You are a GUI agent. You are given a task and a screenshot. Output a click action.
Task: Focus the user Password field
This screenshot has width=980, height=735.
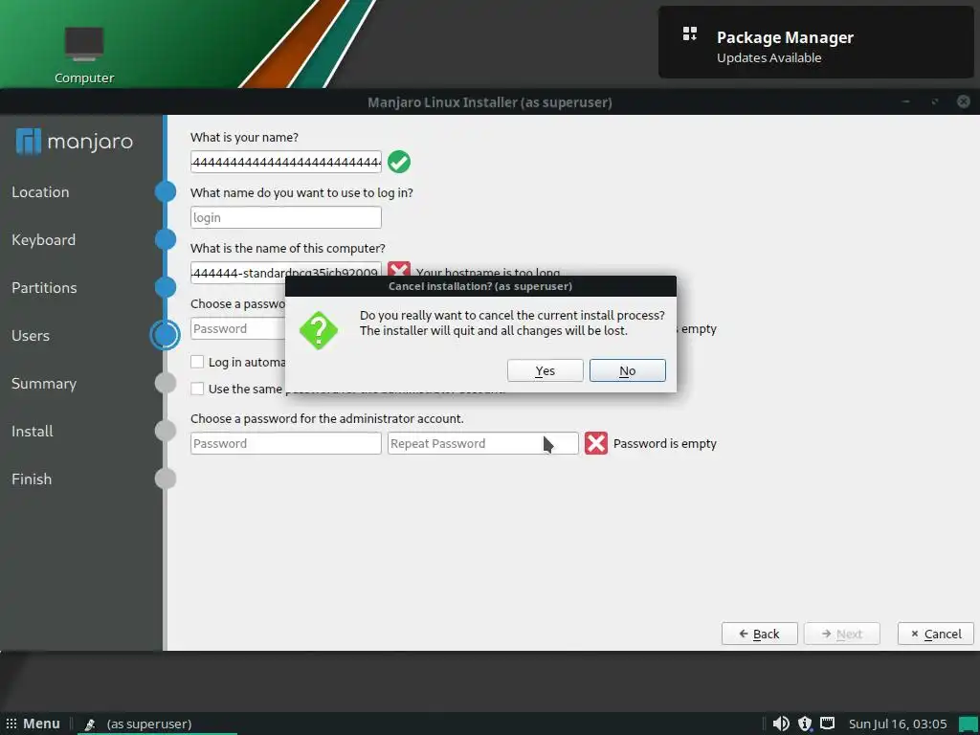(x=237, y=329)
